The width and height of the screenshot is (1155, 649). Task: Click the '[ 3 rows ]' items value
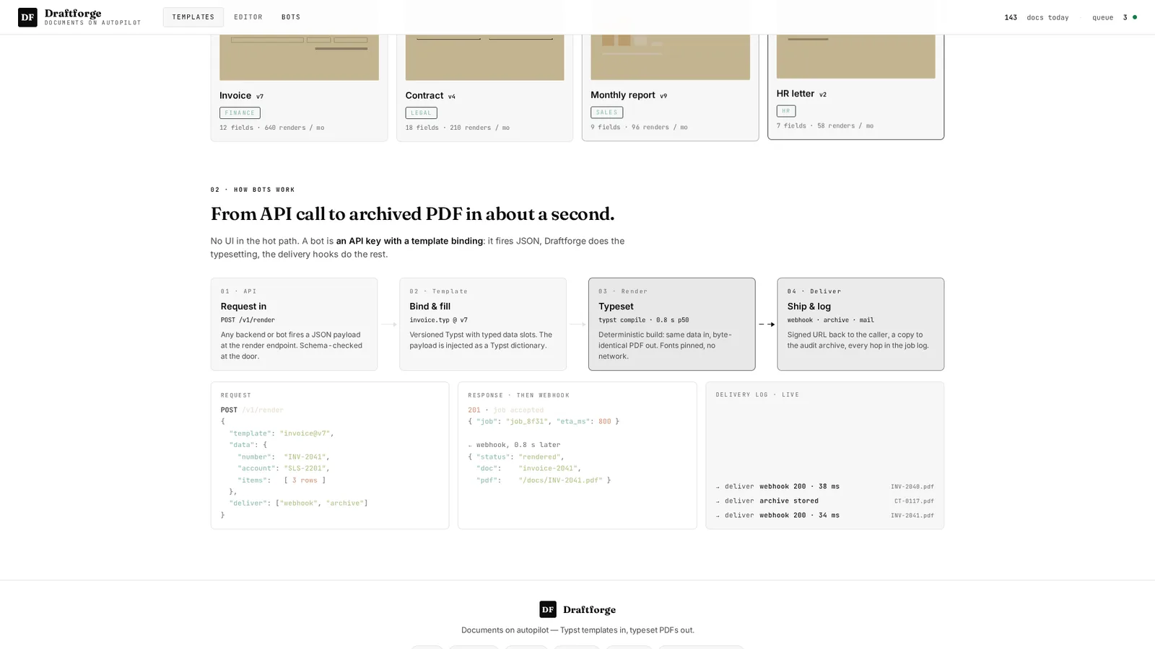click(x=305, y=480)
